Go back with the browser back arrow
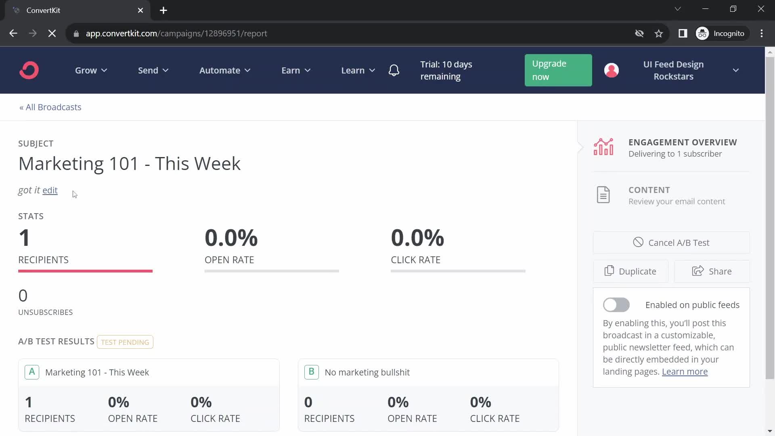This screenshot has height=436, width=775. 13,34
